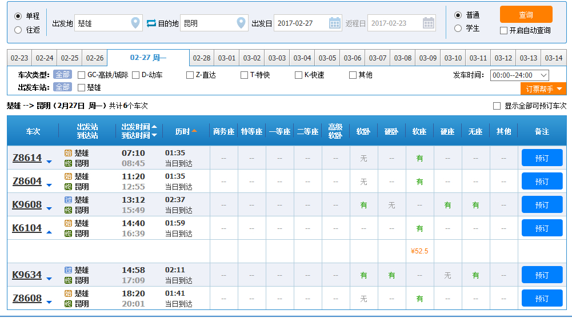Switch to the 03-05 date tab
This screenshot has height=318, width=572.
(x=327, y=58)
